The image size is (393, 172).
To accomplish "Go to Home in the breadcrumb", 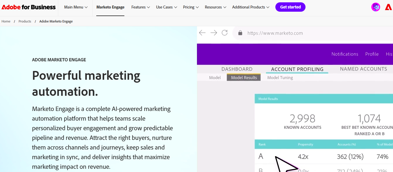I will [x=6, y=21].
